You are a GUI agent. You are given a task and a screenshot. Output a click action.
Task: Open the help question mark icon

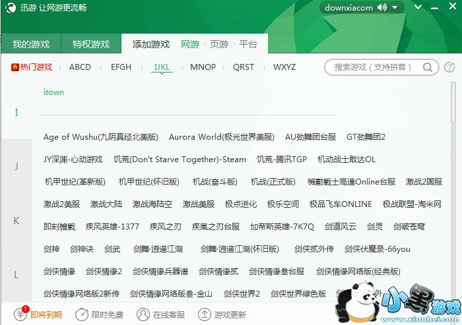pyautogui.click(x=449, y=67)
